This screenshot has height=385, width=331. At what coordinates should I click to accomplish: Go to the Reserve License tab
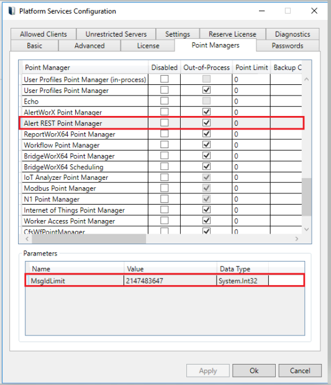232,34
